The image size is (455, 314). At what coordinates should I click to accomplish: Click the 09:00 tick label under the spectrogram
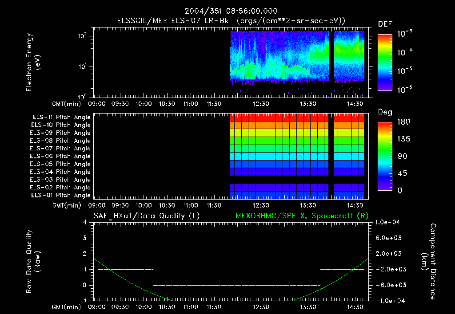96,104
